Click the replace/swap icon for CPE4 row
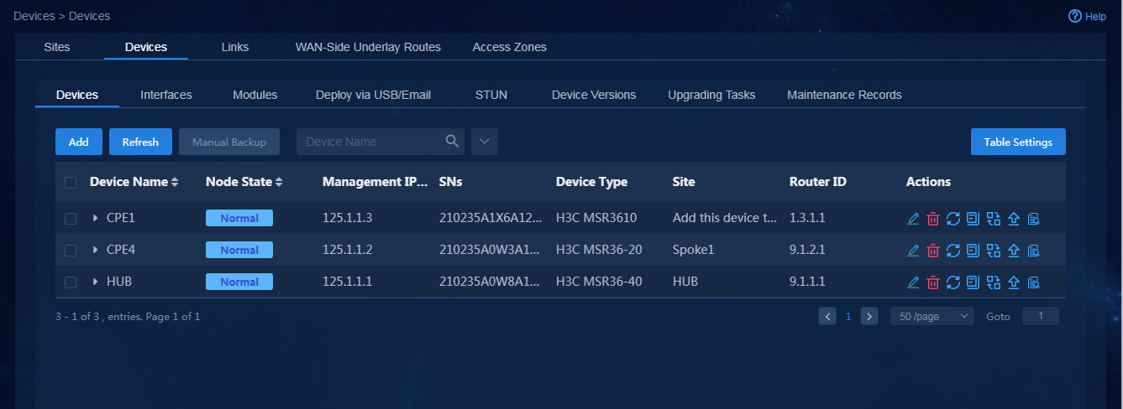This screenshot has width=1123, height=409. click(993, 251)
